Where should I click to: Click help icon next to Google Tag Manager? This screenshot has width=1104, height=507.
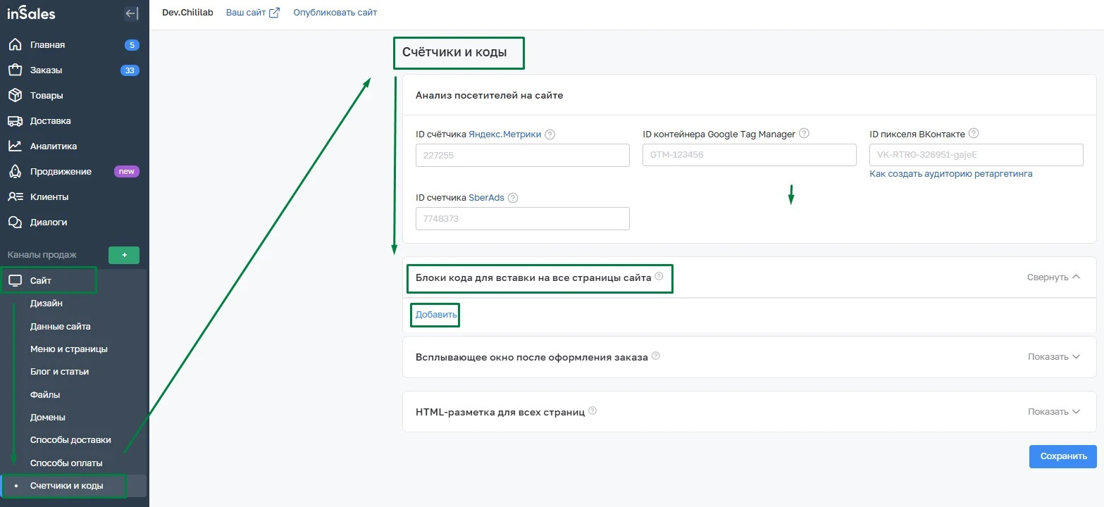pos(805,133)
